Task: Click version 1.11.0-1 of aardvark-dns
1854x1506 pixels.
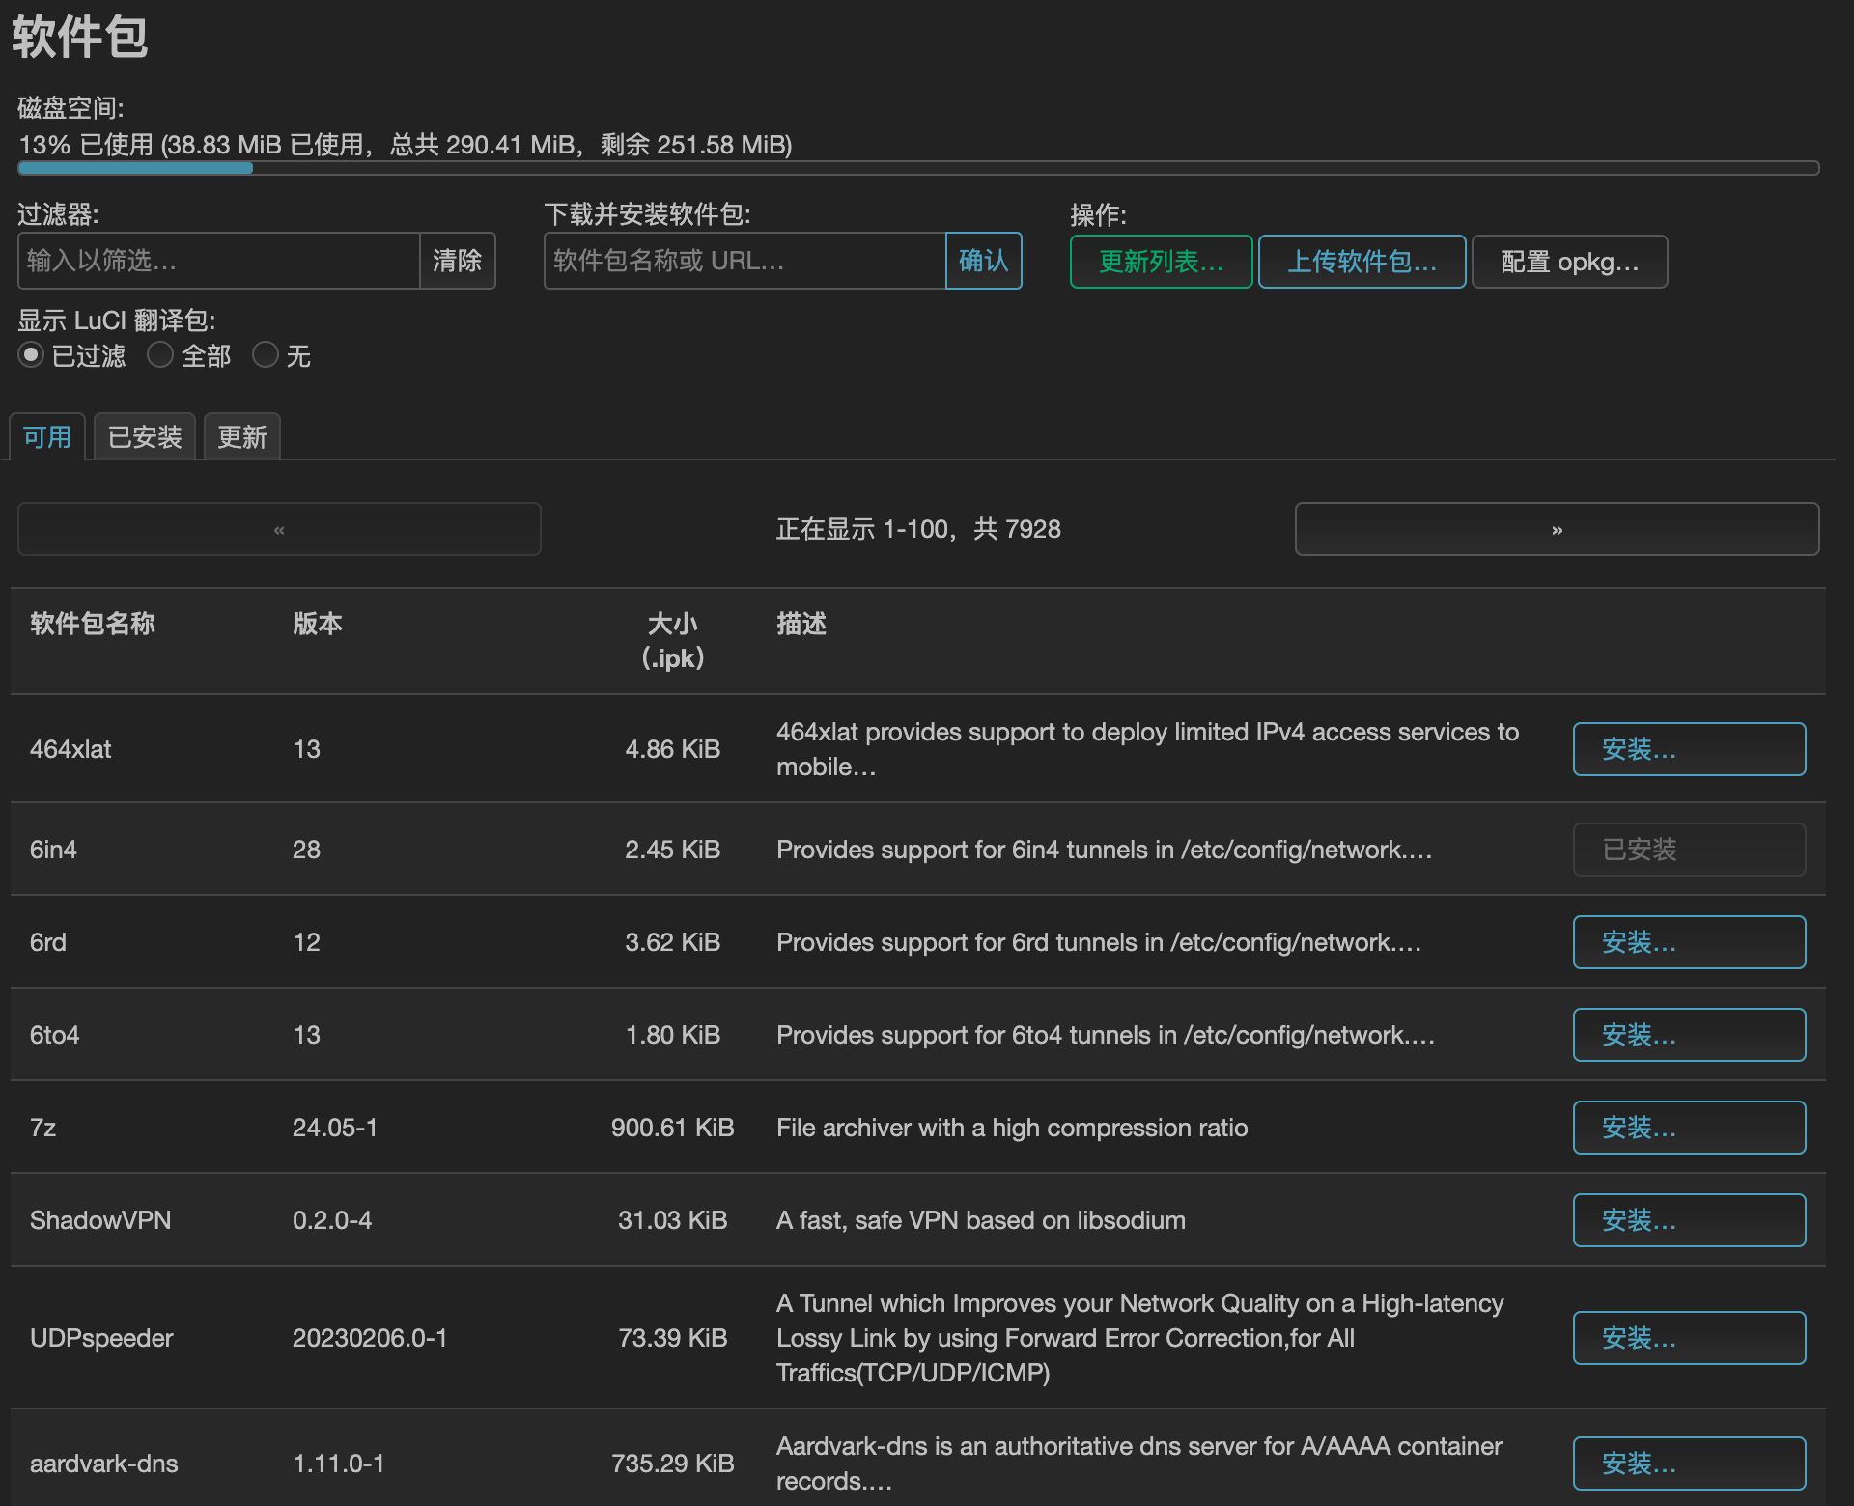Action: click(x=339, y=1464)
